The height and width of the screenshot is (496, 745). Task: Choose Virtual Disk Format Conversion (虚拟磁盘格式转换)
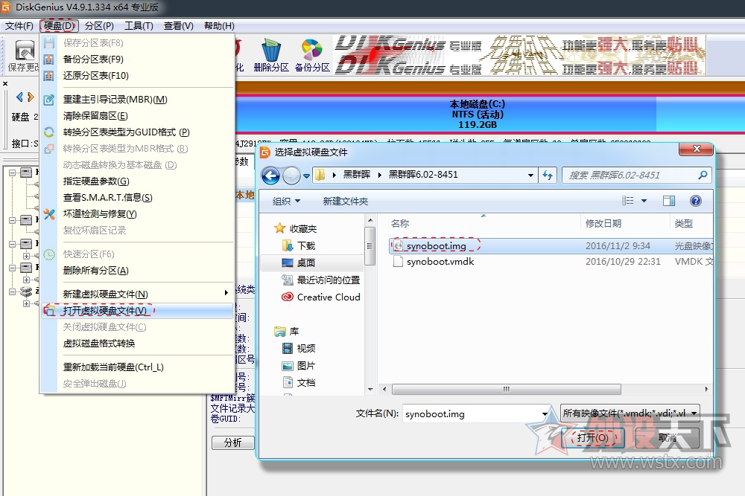tap(137, 344)
